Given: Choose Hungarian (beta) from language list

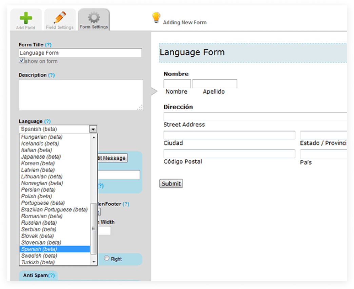Looking at the screenshot, I should [x=42, y=137].
